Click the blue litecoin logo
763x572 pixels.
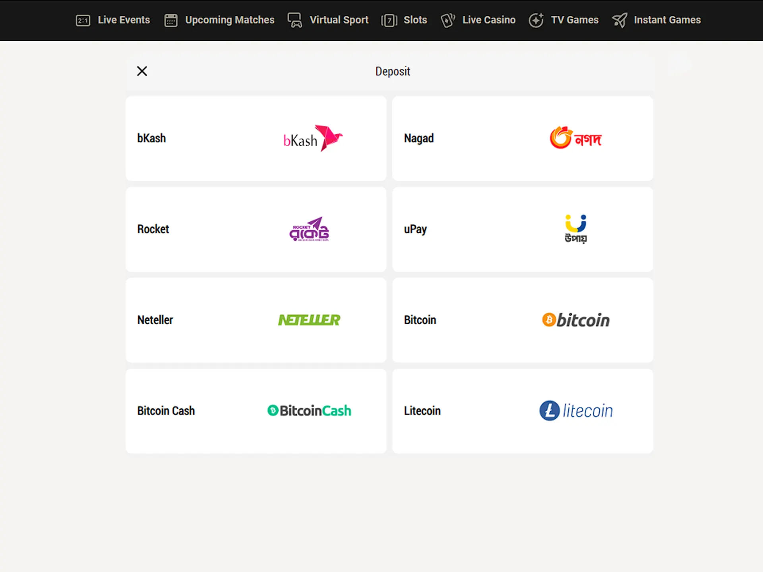[x=576, y=410]
